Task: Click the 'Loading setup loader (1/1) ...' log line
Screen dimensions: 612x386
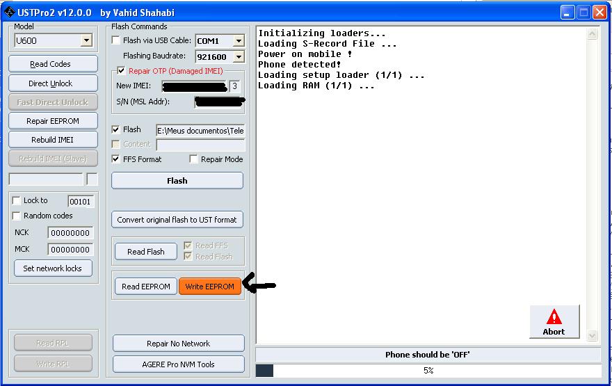Action: (341, 75)
